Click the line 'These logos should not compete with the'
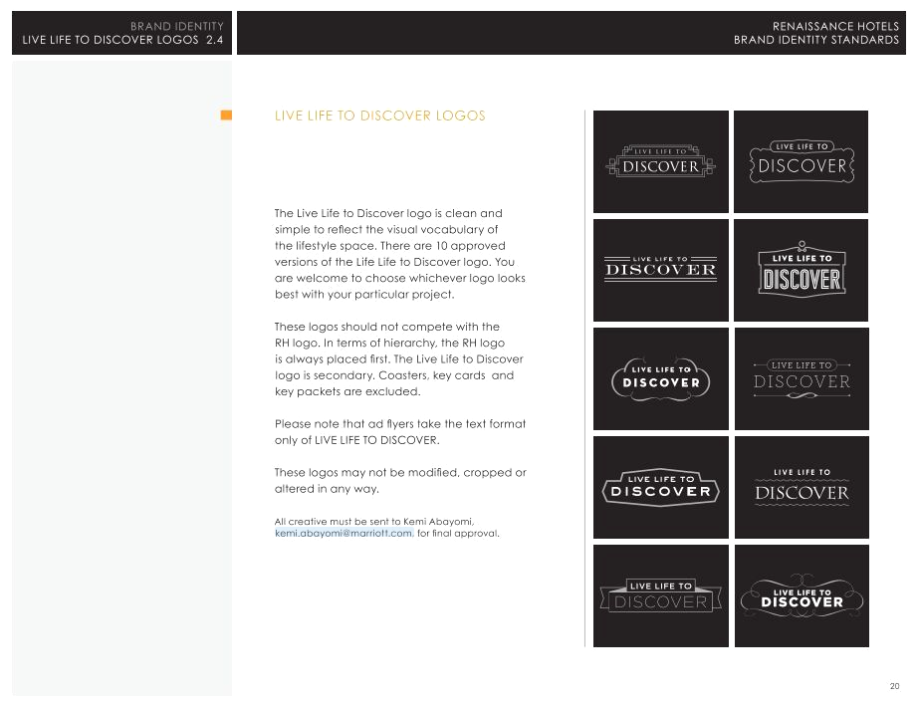 (387, 327)
